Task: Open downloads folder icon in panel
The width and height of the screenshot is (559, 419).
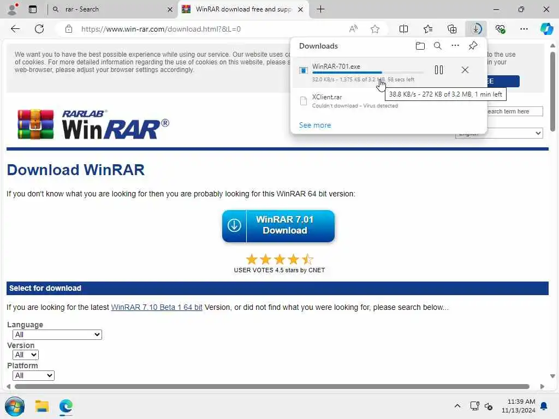Action: click(x=420, y=46)
